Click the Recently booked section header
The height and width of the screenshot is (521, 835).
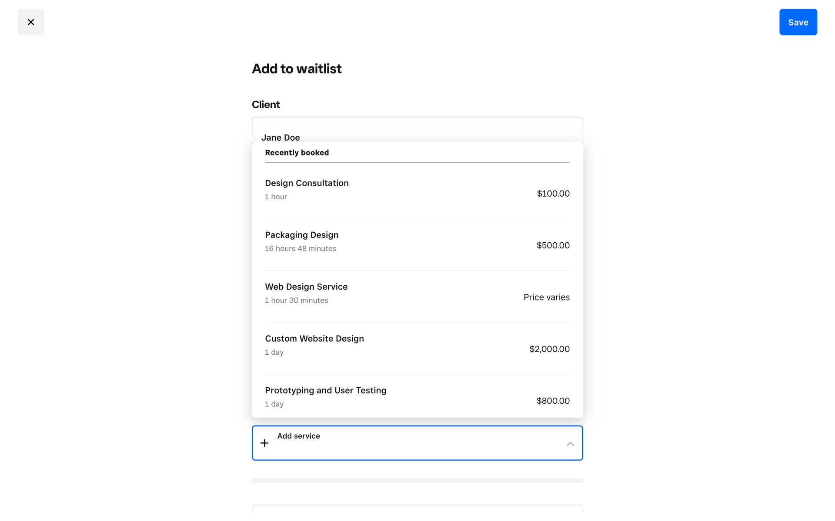tap(297, 153)
